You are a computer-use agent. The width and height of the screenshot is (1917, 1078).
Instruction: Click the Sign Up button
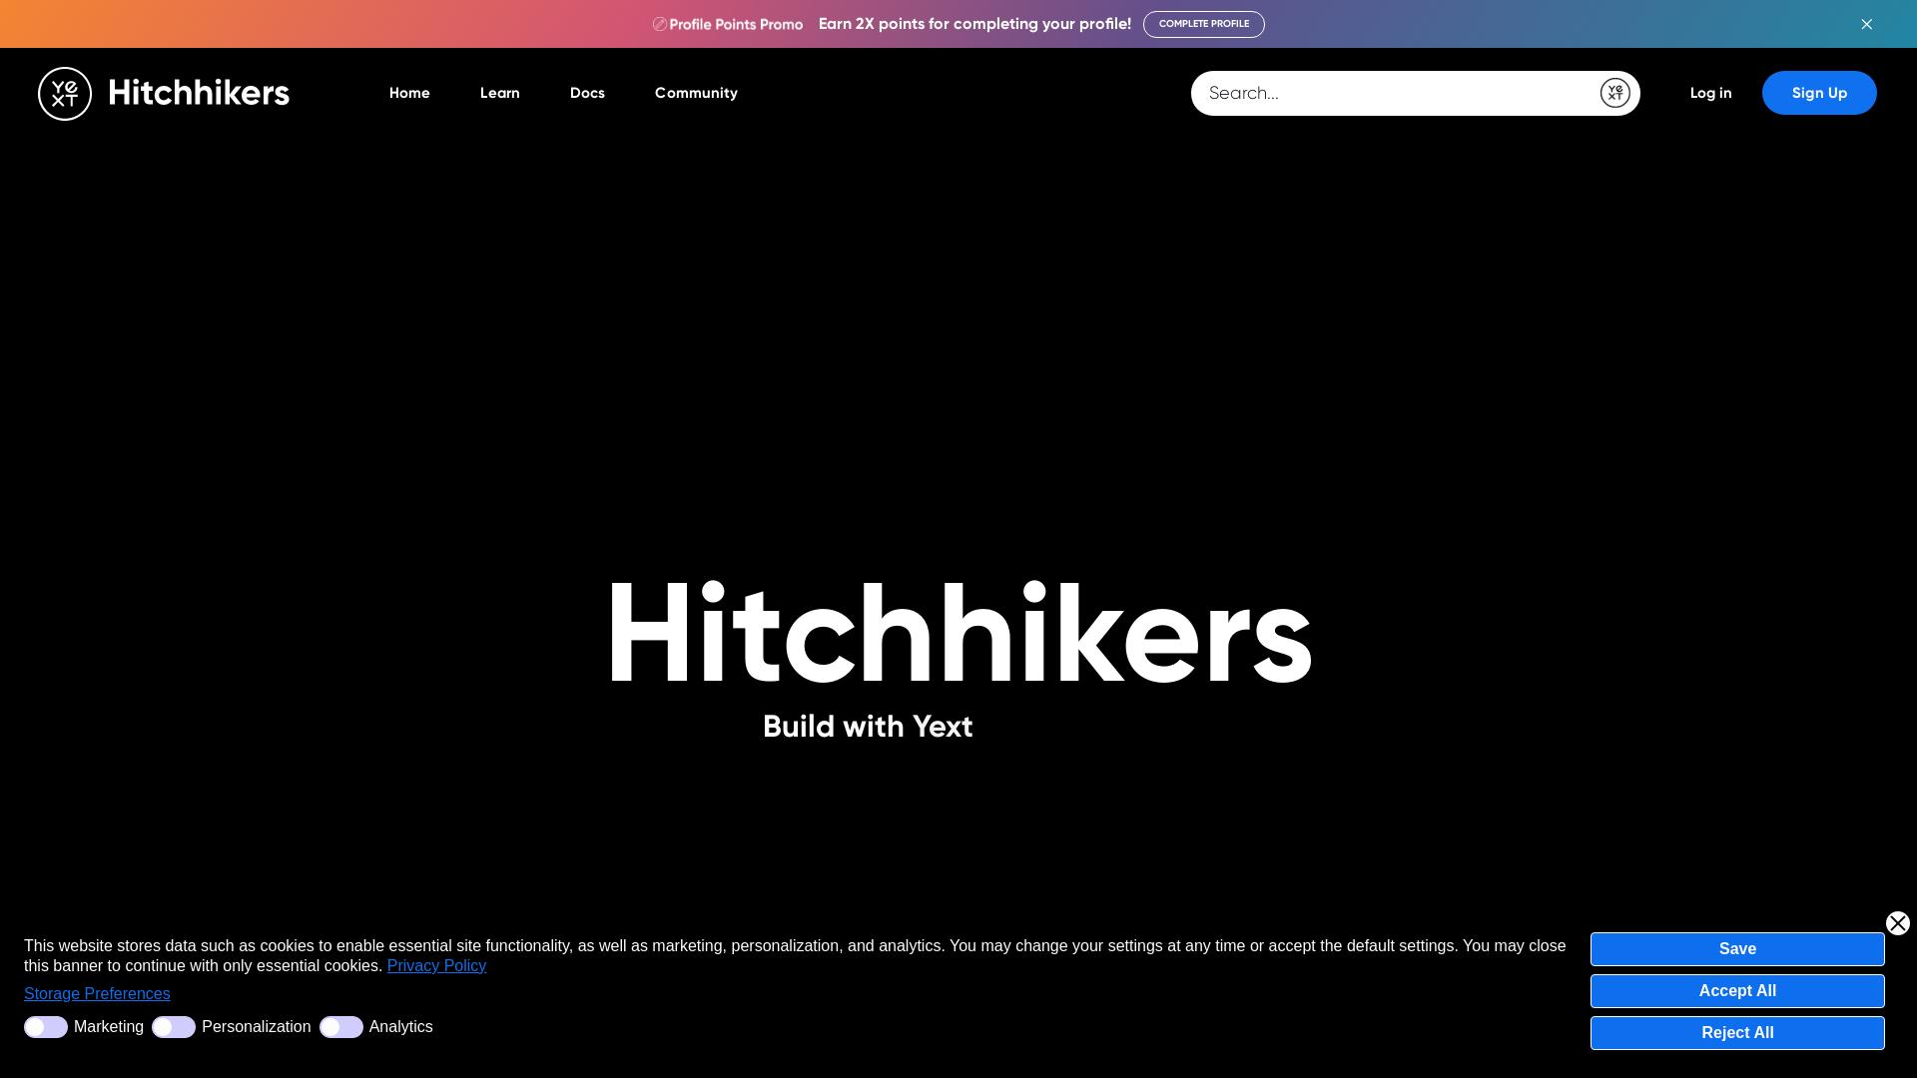click(x=1819, y=92)
